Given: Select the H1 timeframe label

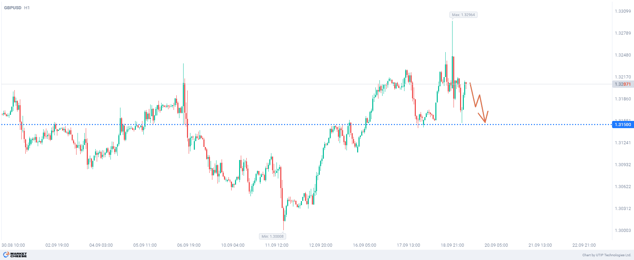Looking at the screenshot, I should (27, 8).
